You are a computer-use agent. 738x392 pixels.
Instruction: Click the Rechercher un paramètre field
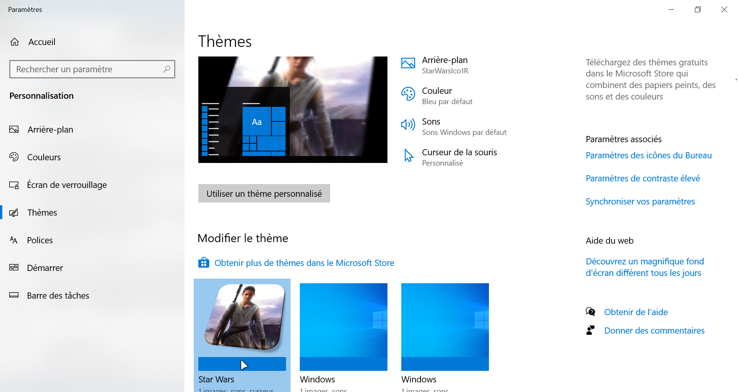pyautogui.click(x=86, y=69)
